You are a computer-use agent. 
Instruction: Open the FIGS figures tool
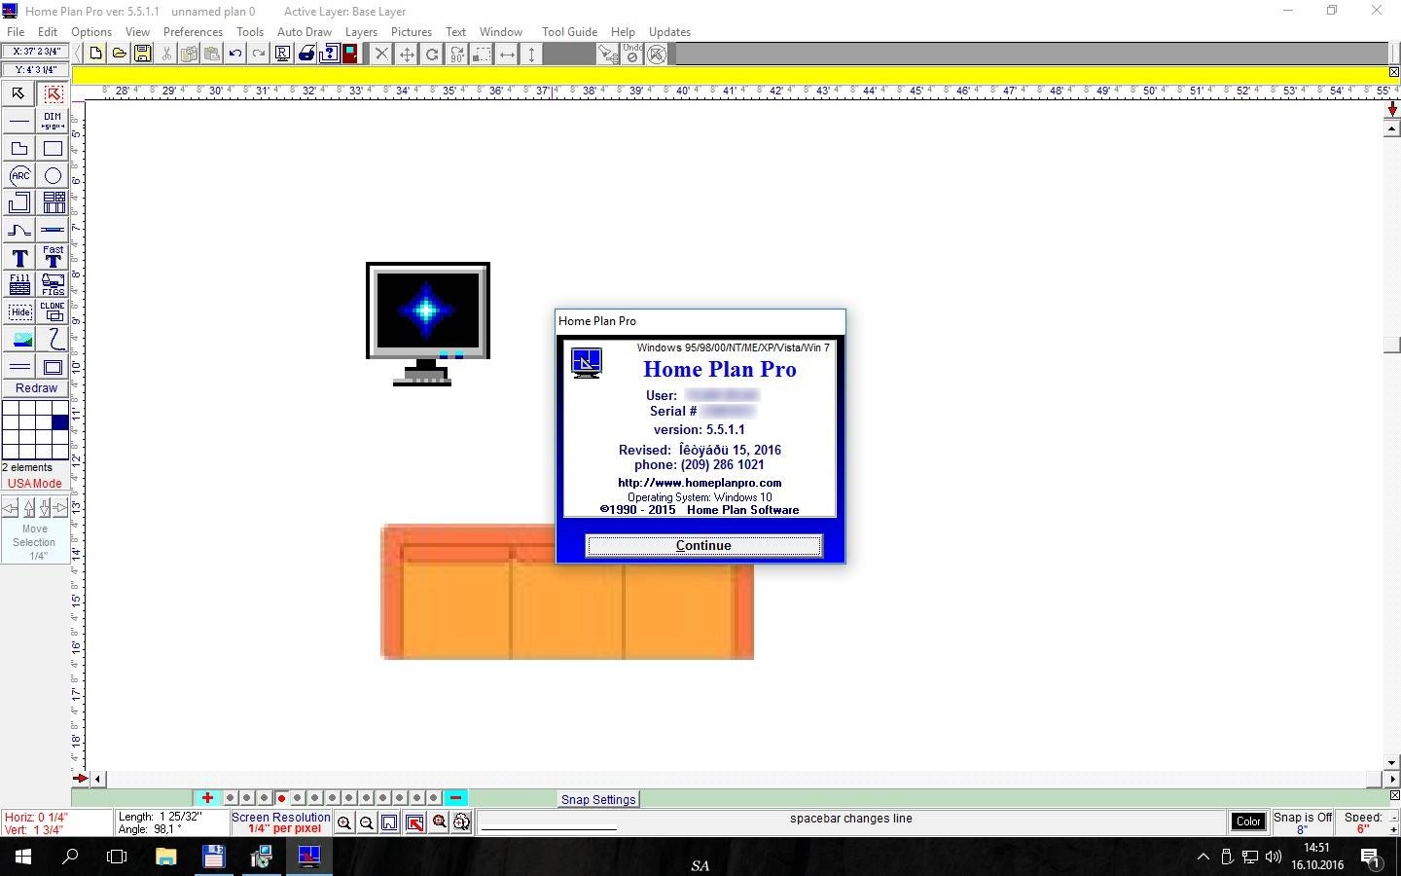coord(53,284)
